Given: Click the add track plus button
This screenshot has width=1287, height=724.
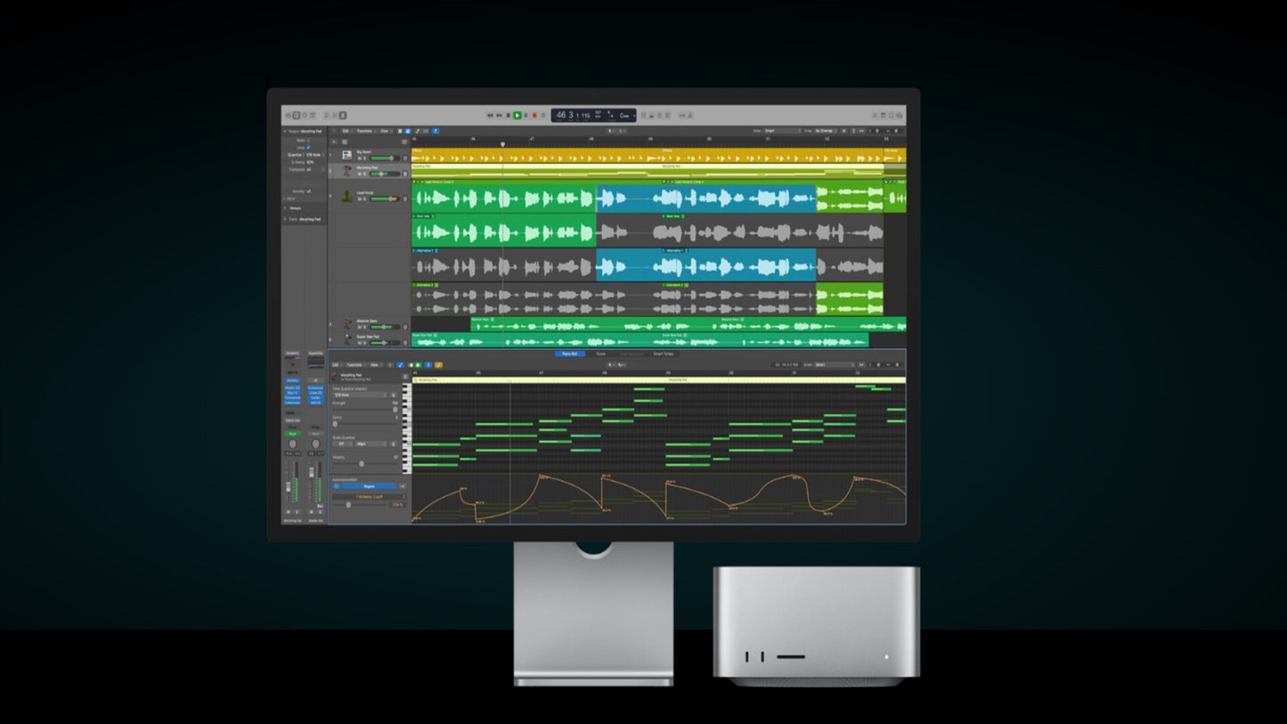Looking at the screenshot, I should coord(334,142).
